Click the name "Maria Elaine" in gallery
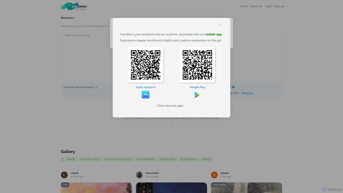Screen dimensions: 343x193 152,173
